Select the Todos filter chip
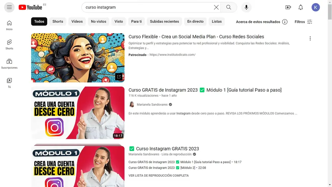 click(x=39, y=21)
